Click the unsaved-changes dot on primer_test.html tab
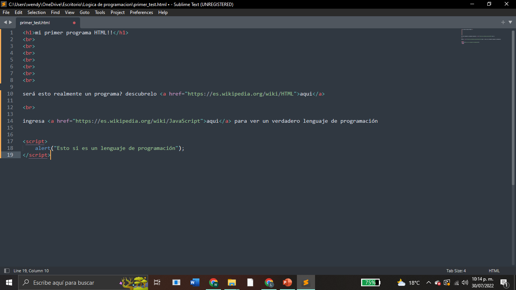This screenshot has width=516, height=290. point(74,23)
